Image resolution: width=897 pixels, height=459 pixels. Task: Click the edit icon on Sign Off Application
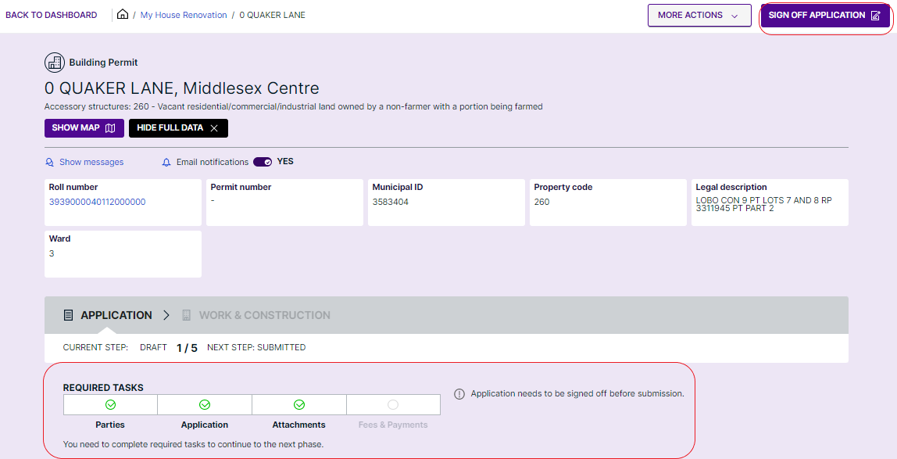(875, 15)
